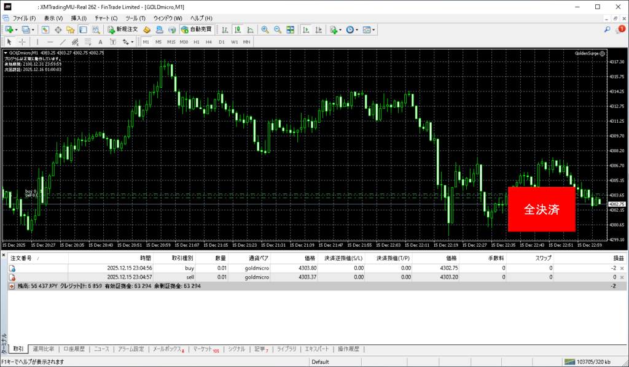629x367 pixels.
Task: Select the draw trendline tool
Action: (x=62, y=42)
